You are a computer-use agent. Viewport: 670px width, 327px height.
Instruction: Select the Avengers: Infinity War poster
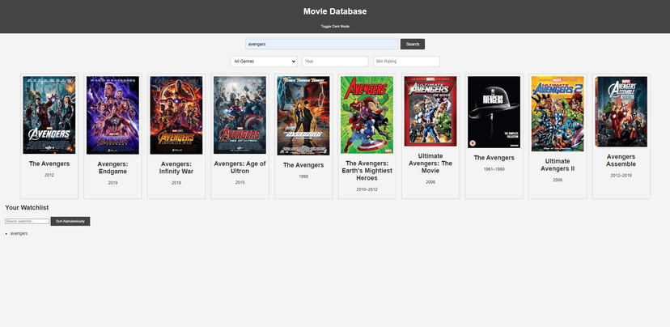(x=176, y=115)
